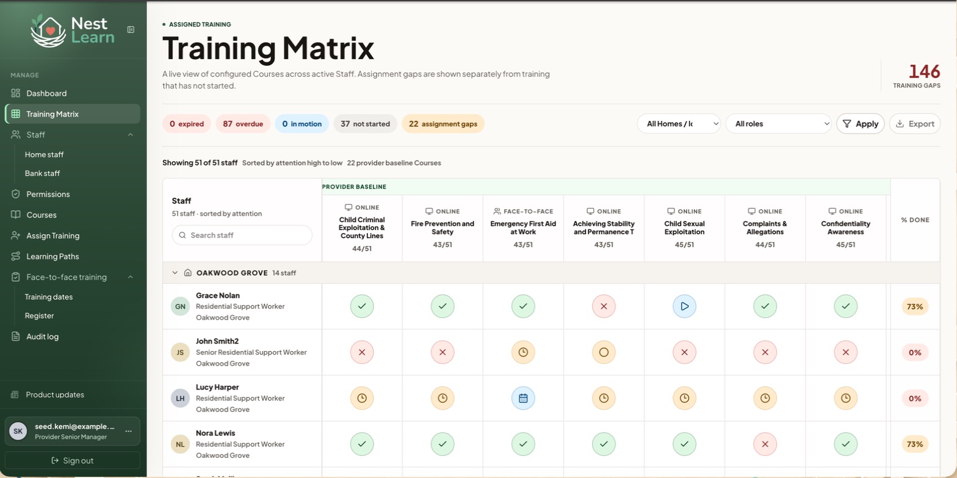
Task: Toggle the 22 assignment gaps filter chip
Action: 443,124
